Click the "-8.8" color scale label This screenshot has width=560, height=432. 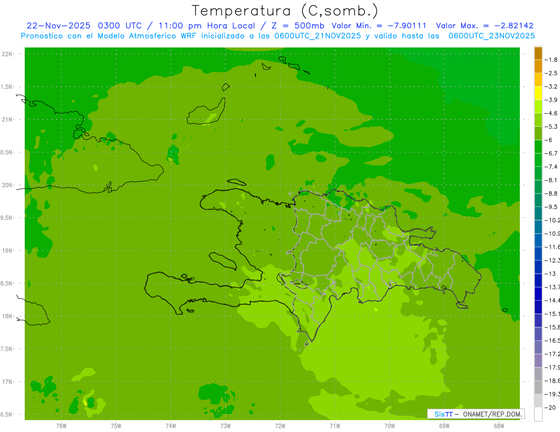(551, 193)
